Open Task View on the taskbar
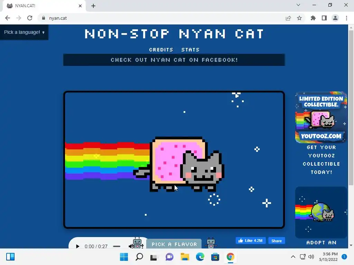The image size is (354, 265). tap(154, 257)
